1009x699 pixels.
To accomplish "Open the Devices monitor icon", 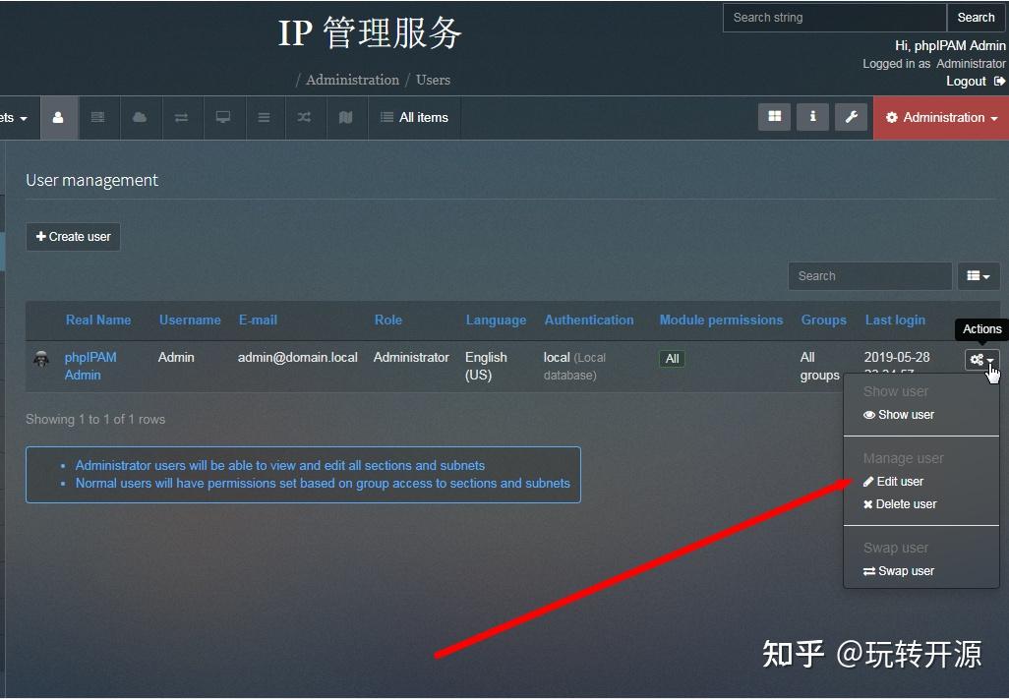I will tap(223, 117).
